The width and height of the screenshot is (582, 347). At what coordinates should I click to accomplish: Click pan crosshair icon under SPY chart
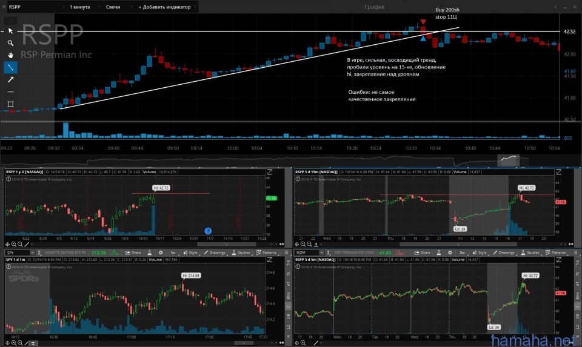pyautogui.click(x=7, y=343)
